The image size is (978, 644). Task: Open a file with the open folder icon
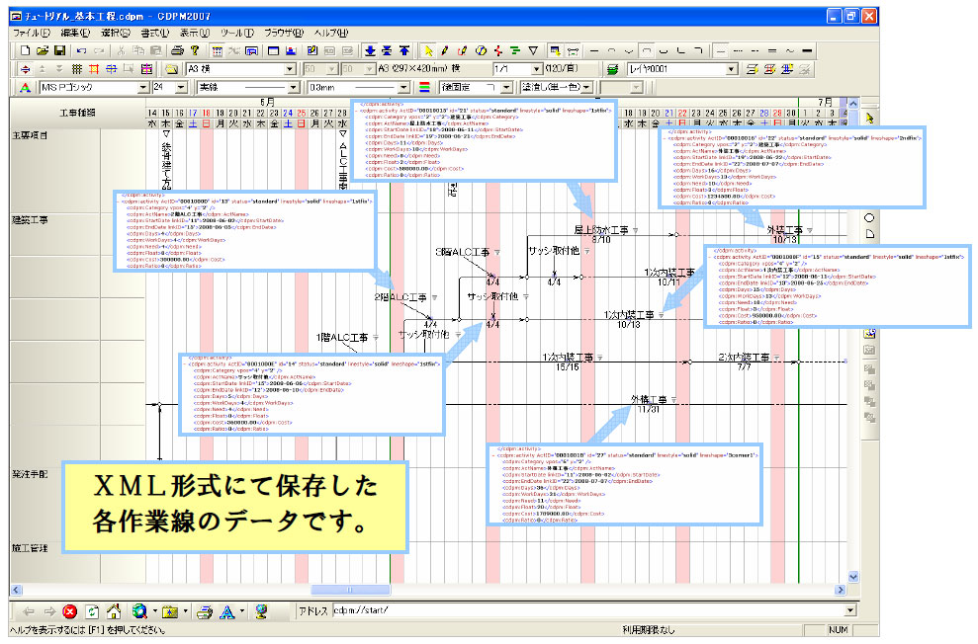pos(42,50)
